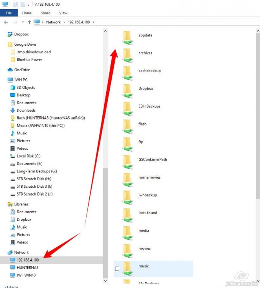Open Documents (E:) drive

pos(30,164)
